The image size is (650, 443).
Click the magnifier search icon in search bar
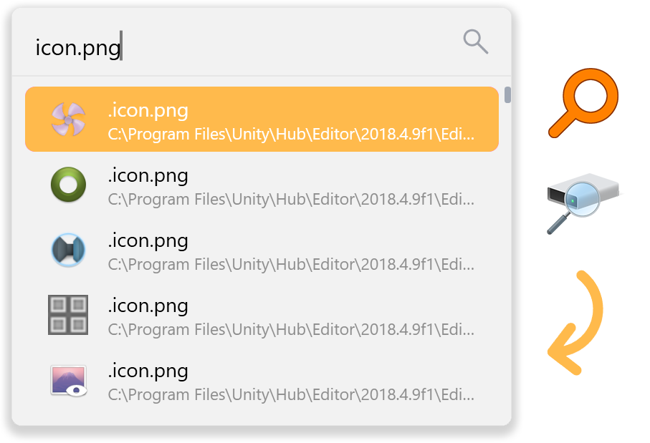coord(475,42)
